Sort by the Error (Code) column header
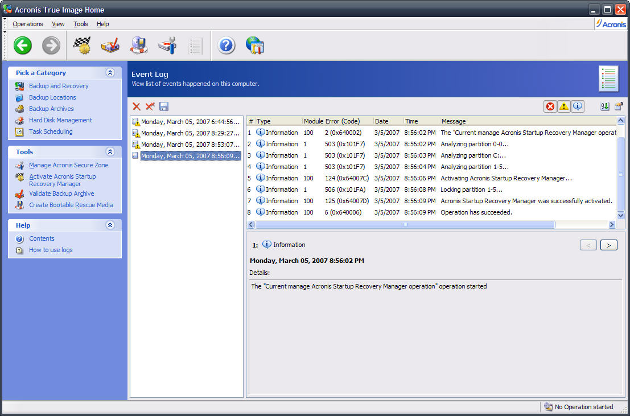630x416 pixels. (348, 121)
